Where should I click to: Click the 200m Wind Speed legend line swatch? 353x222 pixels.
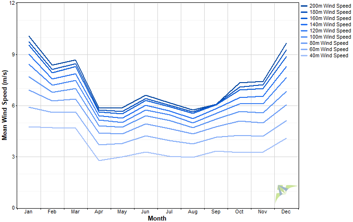[304, 5]
